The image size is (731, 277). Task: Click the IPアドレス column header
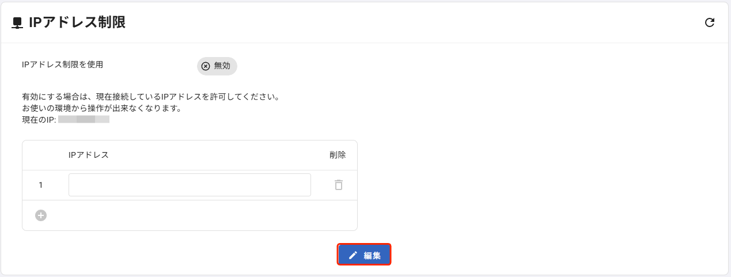tap(89, 155)
